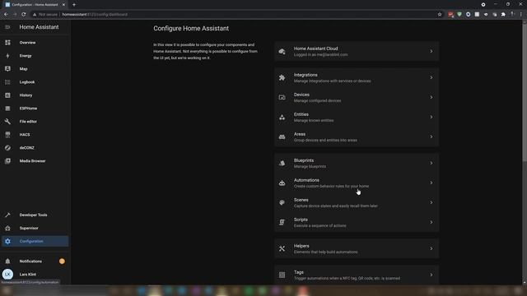527x296 pixels.
Task: Open the HACS store icon
Action: point(7,135)
